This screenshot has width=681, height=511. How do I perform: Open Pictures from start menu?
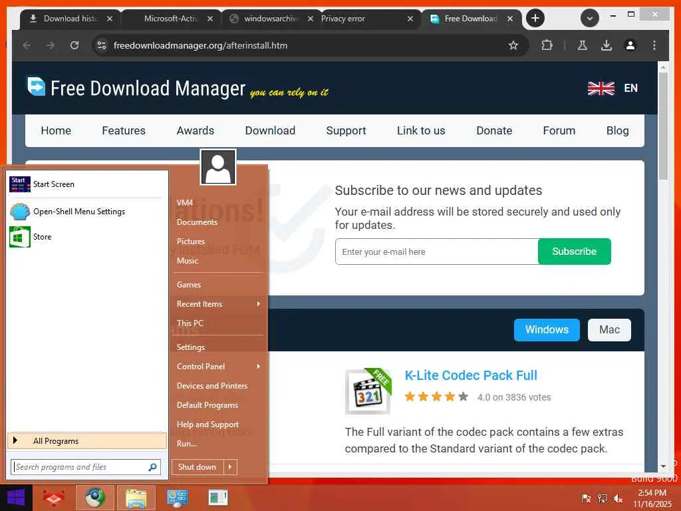pyautogui.click(x=218, y=241)
